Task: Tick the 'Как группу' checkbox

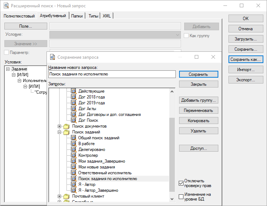Action: click(x=186, y=36)
